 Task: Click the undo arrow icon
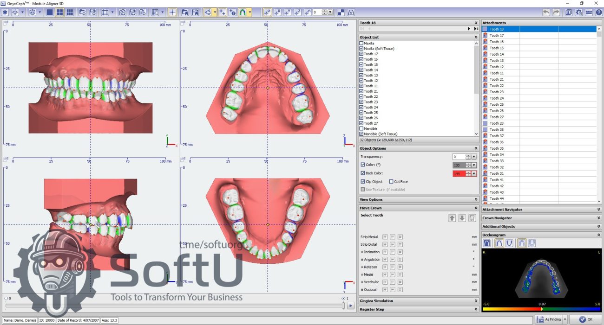[546, 13]
